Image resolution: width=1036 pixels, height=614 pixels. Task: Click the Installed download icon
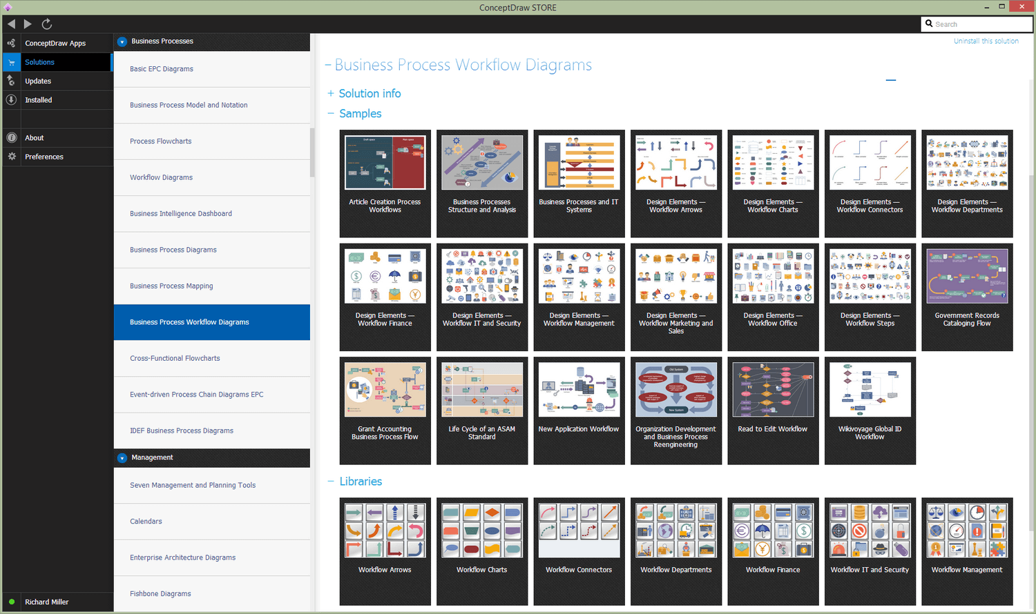pyautogui.click(x=11, y=100)
